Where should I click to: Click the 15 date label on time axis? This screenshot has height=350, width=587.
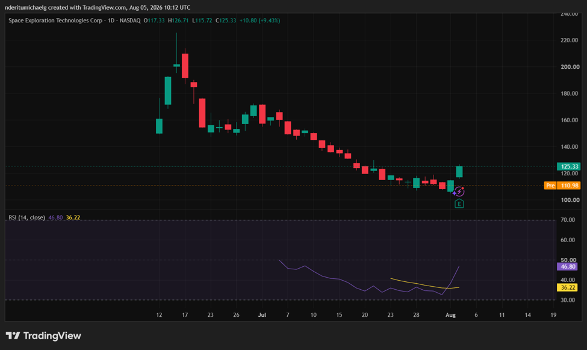339,315
